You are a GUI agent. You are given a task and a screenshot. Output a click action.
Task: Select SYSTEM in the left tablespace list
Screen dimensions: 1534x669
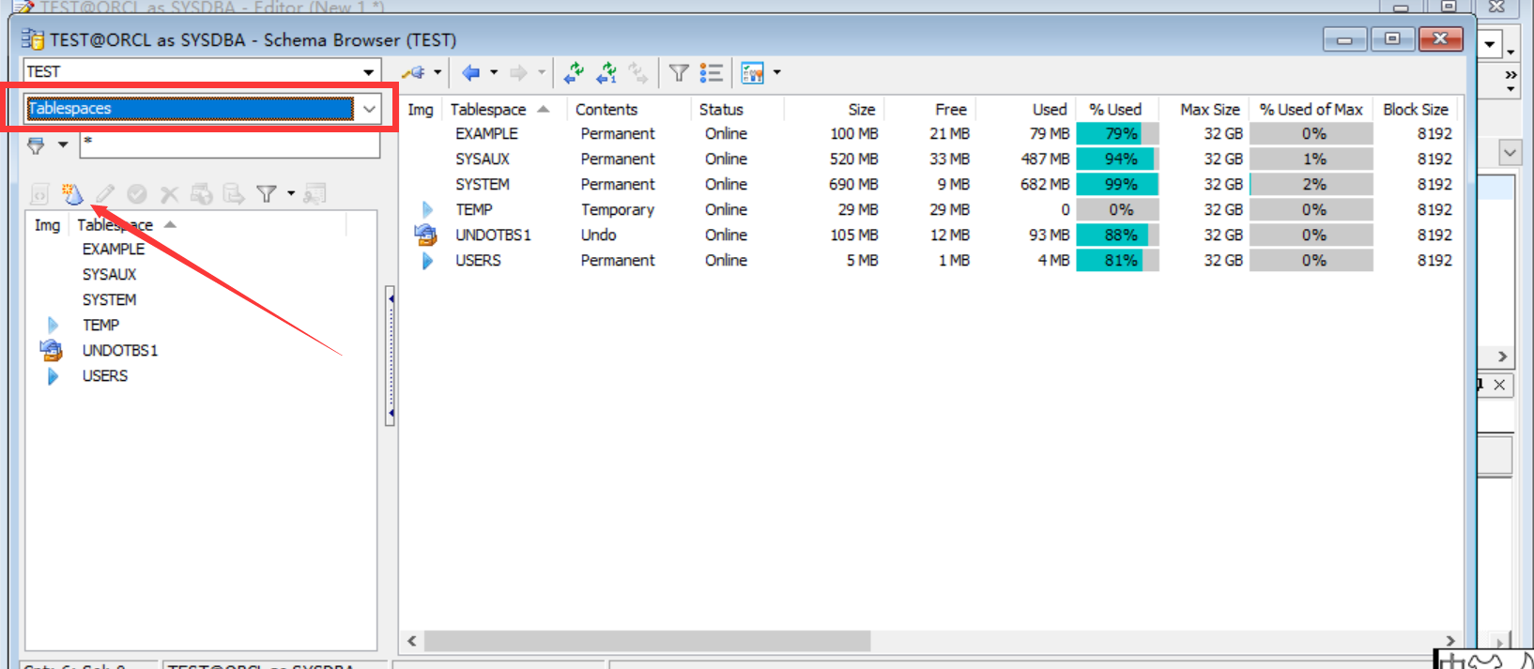tap(109, 300)
